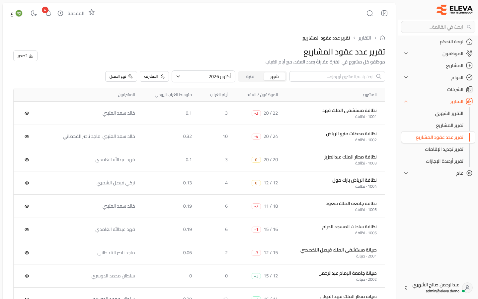Click التقارير breadcrumb link

365,38
